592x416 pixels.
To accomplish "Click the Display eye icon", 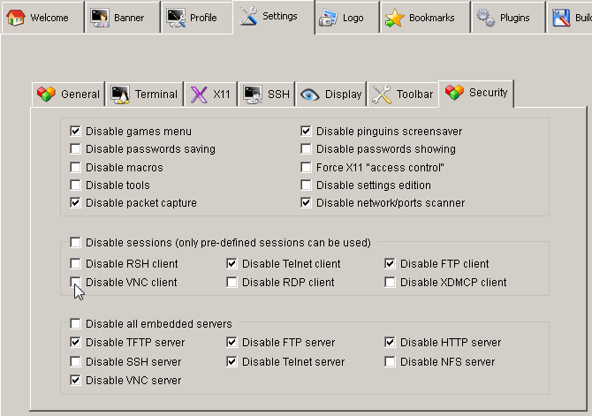I will click(x=309, y=95).
